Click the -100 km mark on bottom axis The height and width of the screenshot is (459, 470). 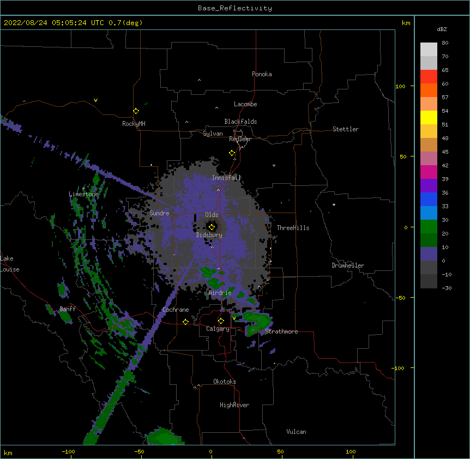pos(68,451)
